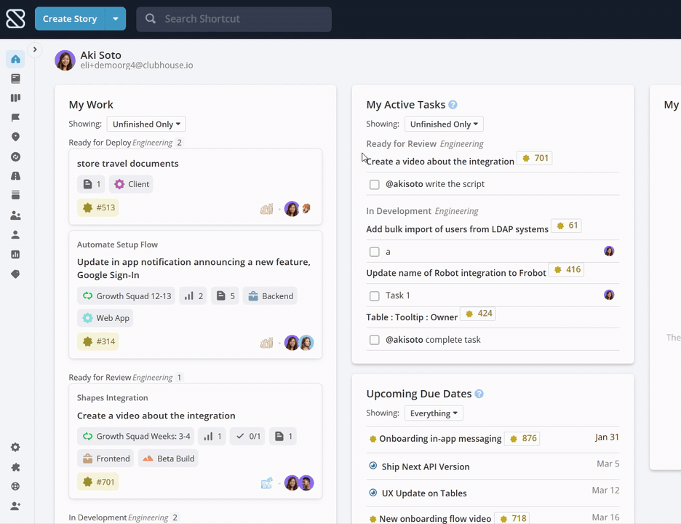Viewport: 681px width, 524px height.
Task: Open the Iterations cycle icon in the sidebar
Action: pyautogui.click(x=15, y=157)
